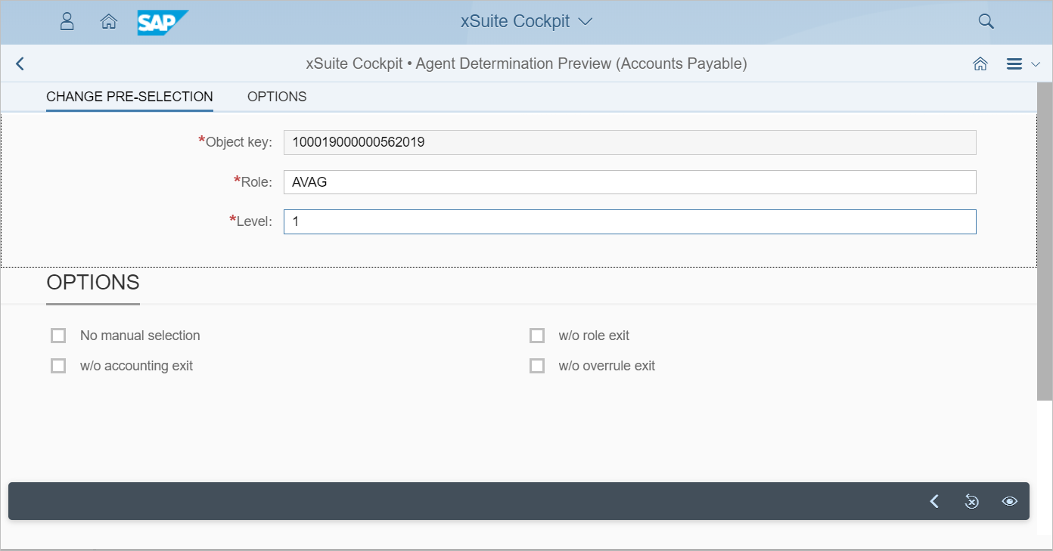Open the search magnifier in header

tap(986, 21)
